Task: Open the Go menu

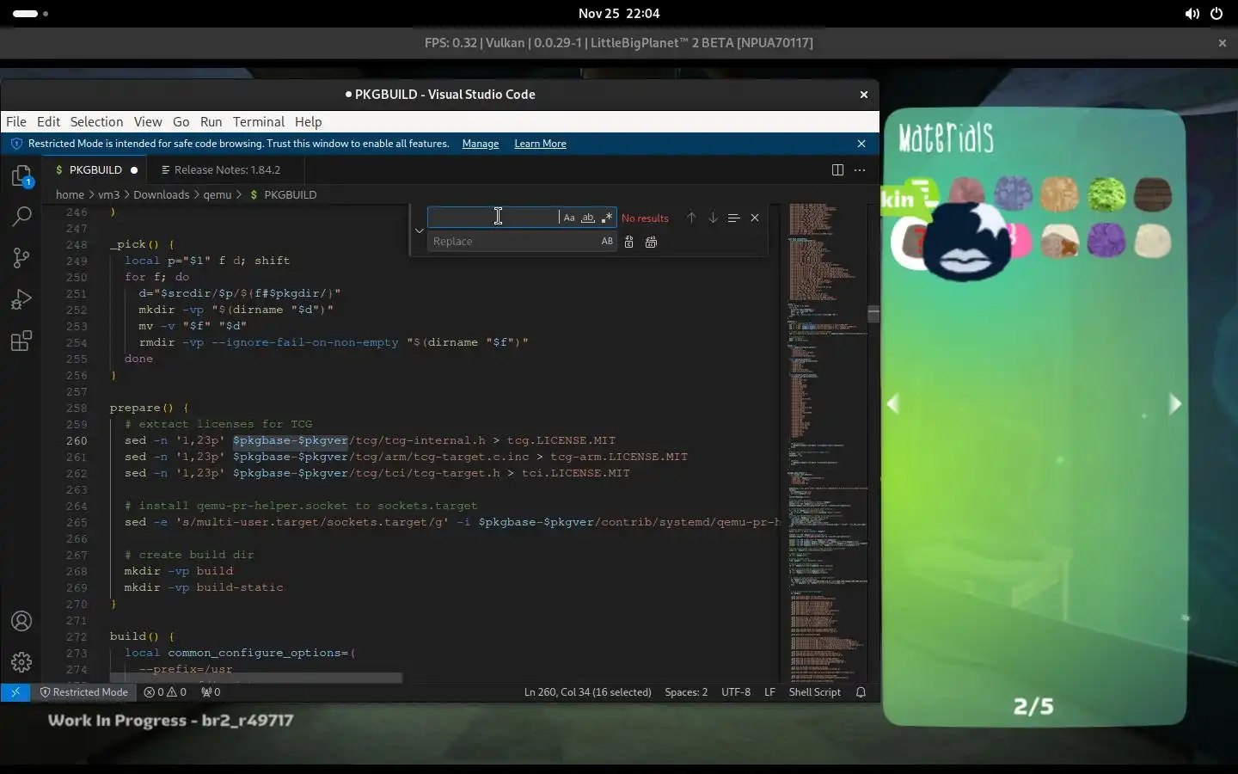Action: pyautogui.click(x=181, y=122)
